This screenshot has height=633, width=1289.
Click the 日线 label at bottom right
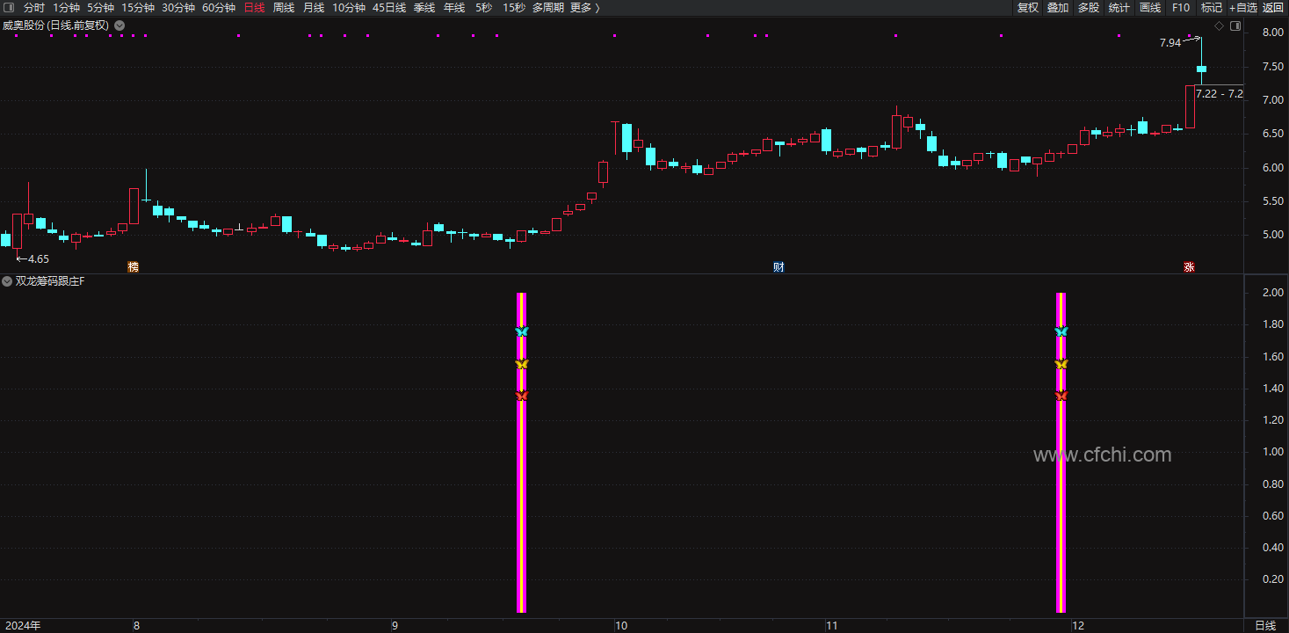click(x=1265, y=626)
